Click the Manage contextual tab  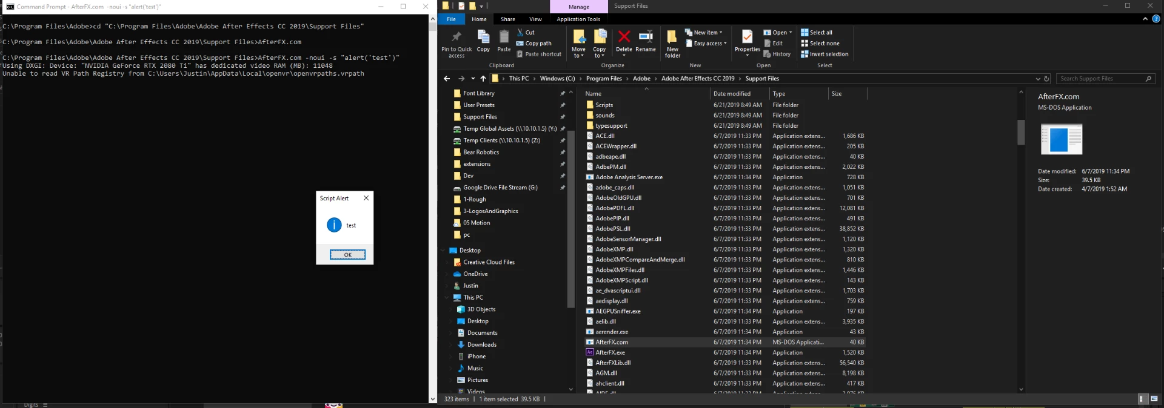(x=579, y=7)
